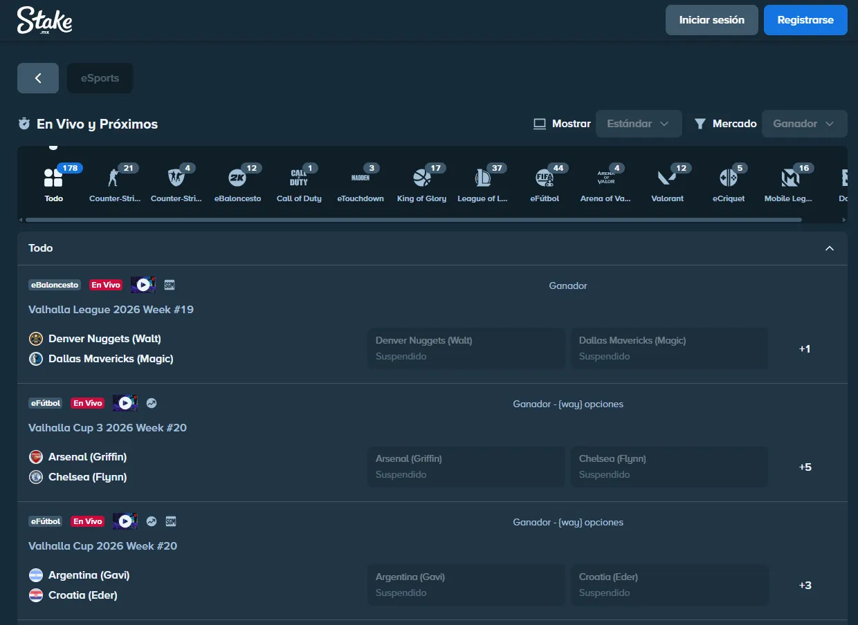
Task: Collapse the Todo section chevron
Action: click(x=830, y=248)
